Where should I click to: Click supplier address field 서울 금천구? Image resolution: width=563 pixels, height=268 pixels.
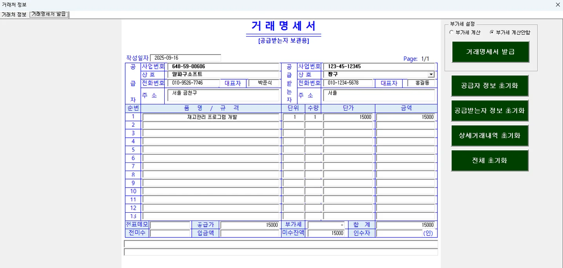[x=223, y=95]
